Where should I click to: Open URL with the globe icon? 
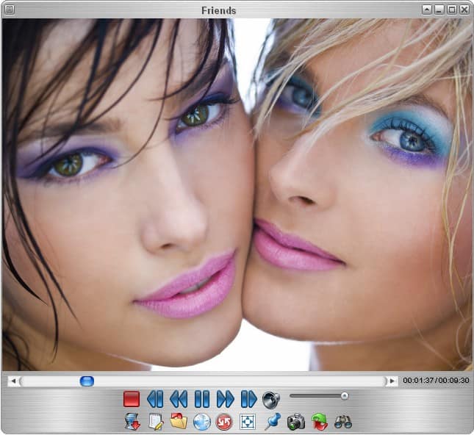pos(202,422)
